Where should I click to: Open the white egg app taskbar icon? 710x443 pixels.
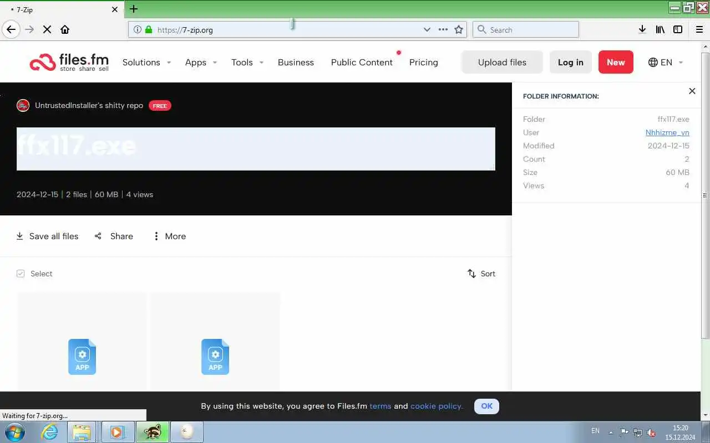[187, 432]
